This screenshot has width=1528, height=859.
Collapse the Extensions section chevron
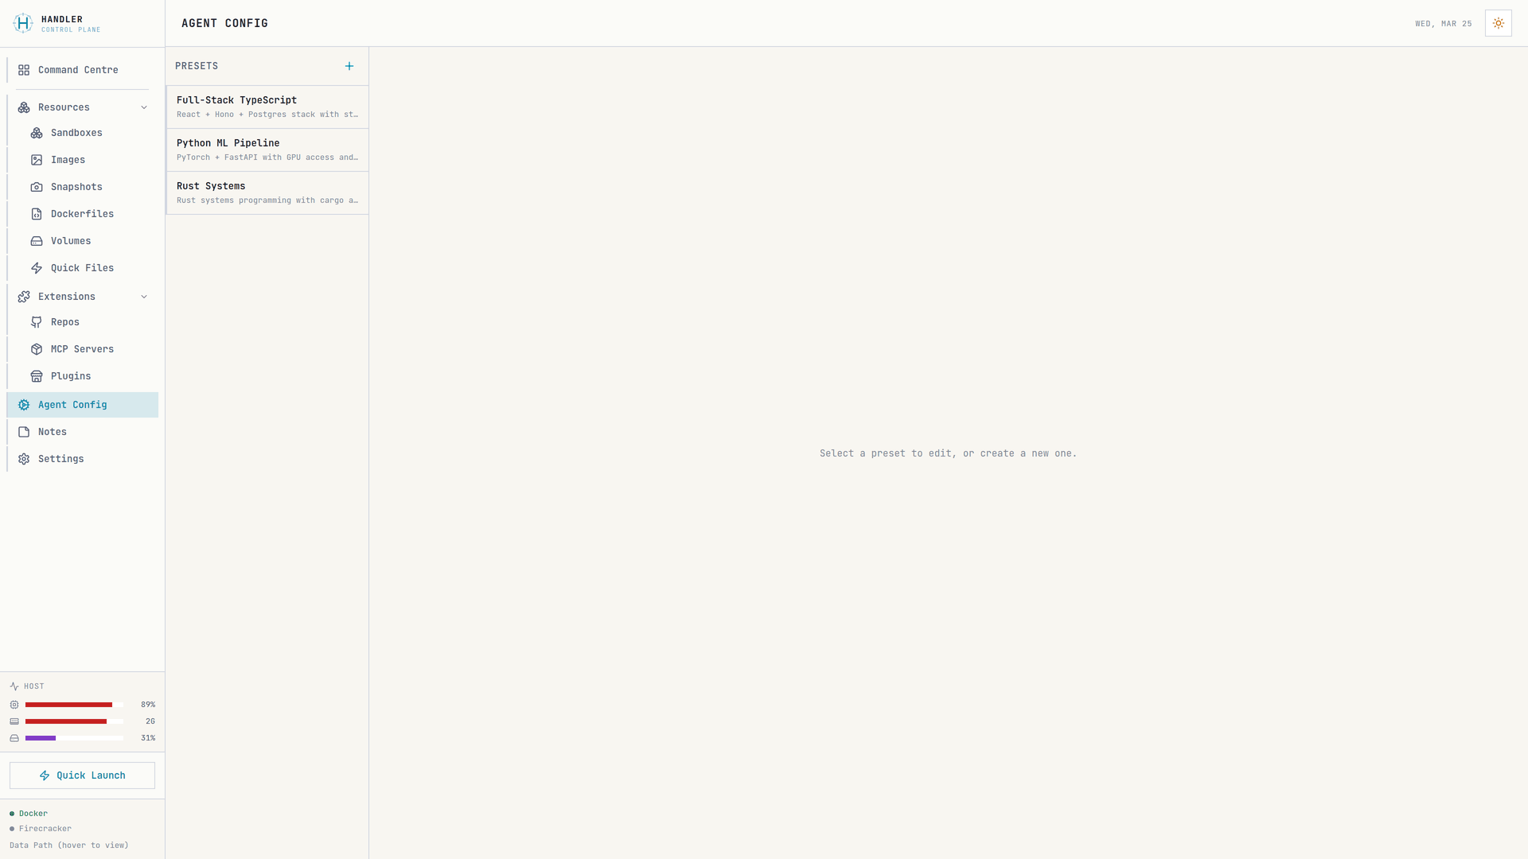(x=144, y=297)
